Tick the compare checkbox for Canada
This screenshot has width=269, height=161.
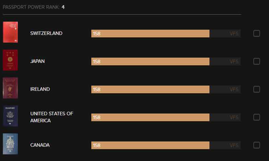[257, 145]
